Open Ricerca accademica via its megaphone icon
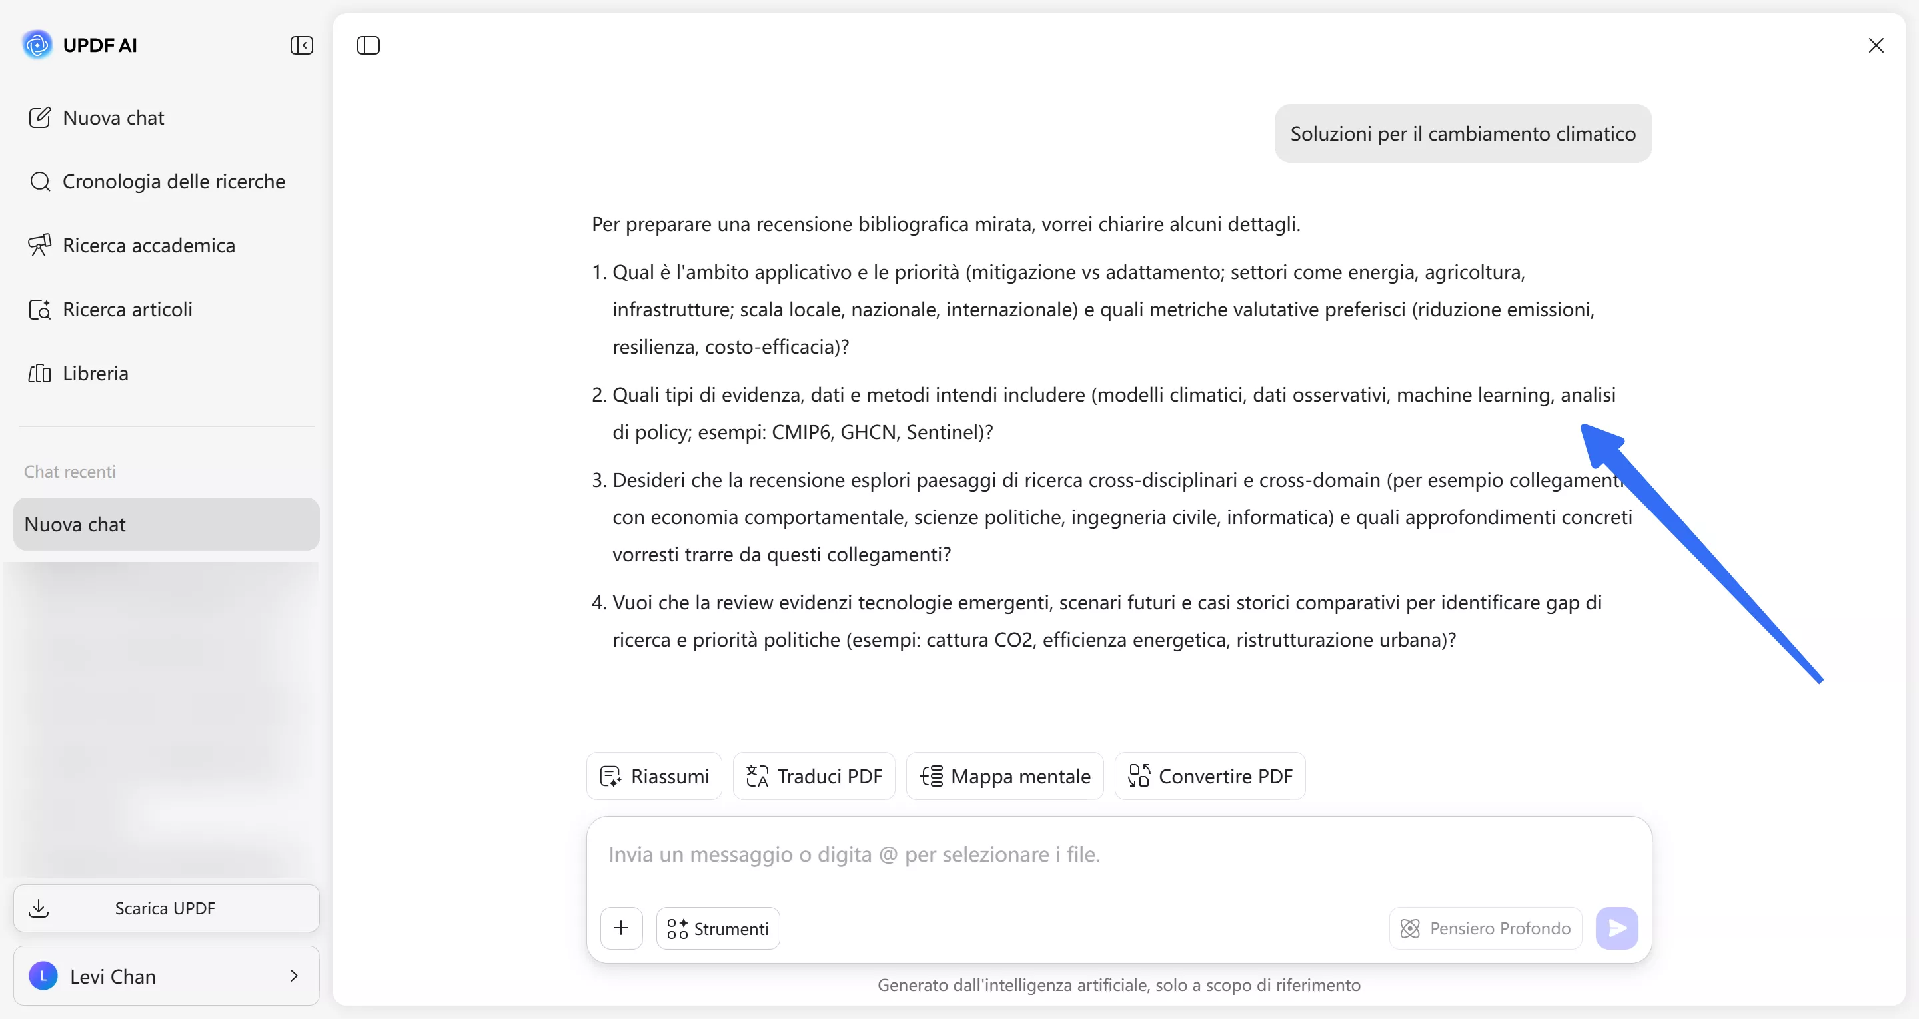This screenshot has width=1919, height=1019. point(39,244)
